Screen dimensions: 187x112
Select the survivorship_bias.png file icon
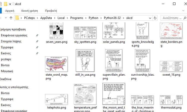click(x=142, y=60)
